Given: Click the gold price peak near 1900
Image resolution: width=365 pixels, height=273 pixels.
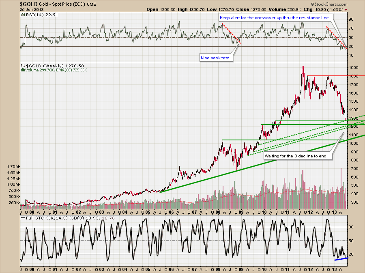Looking at the screenshot, I should (303, 67).
